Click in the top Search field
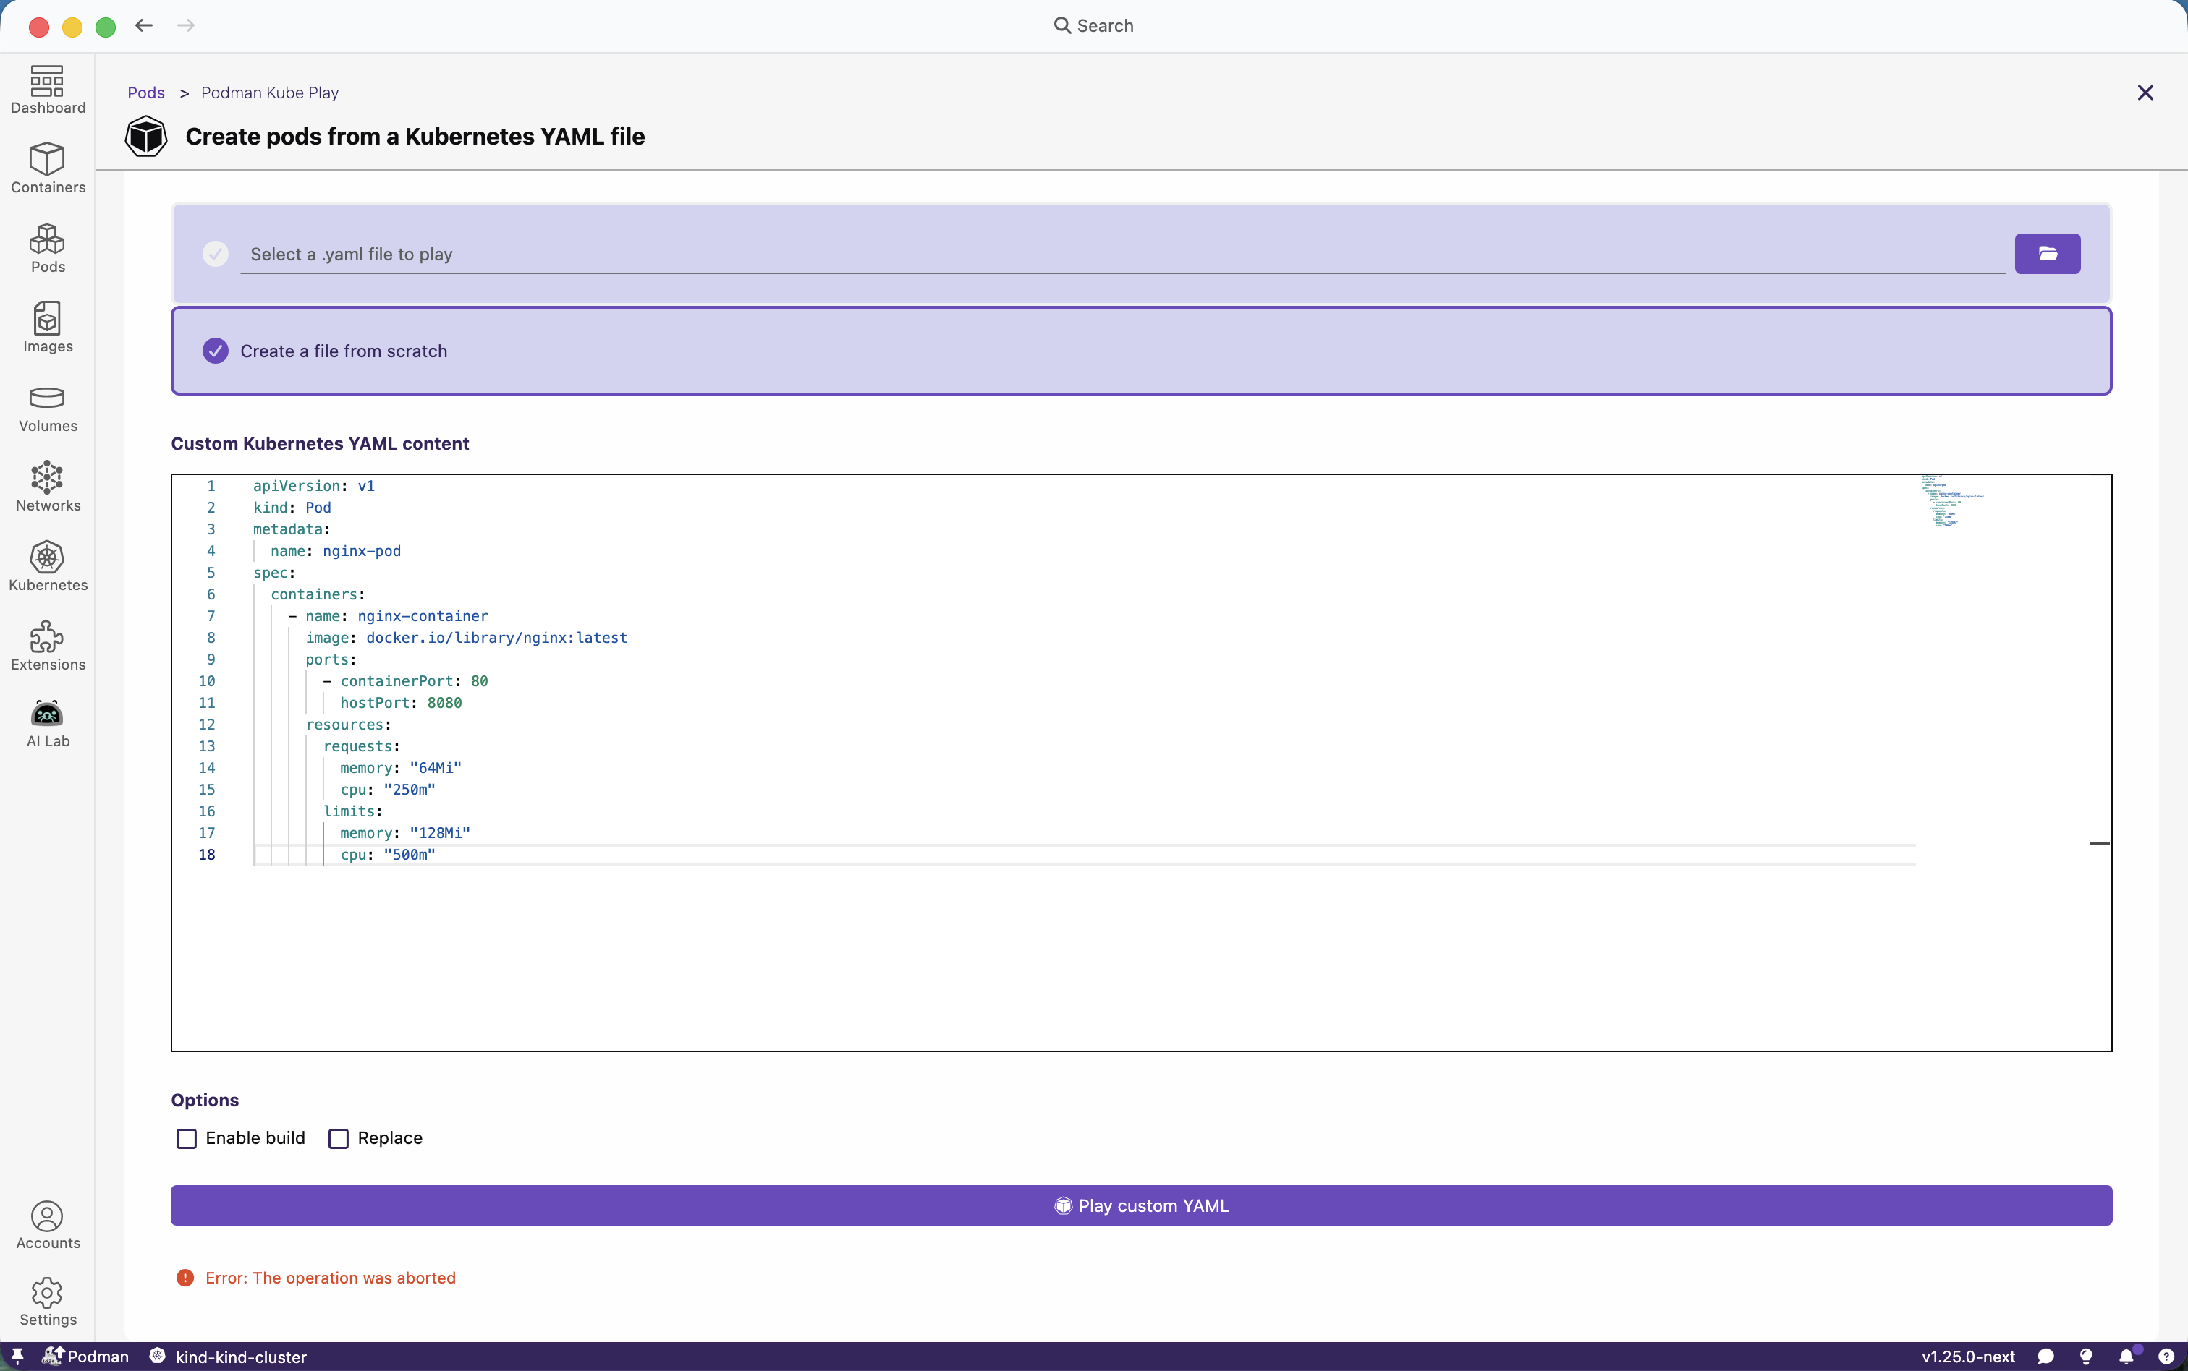 tap(1093, 25)
